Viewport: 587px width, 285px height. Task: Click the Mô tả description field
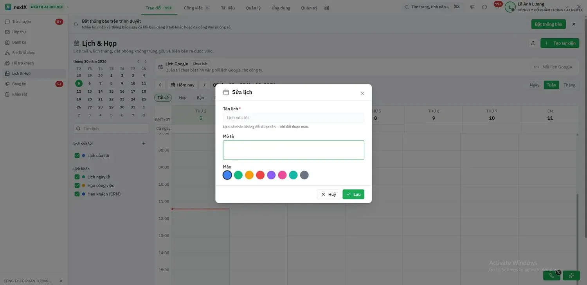point(293,150)
